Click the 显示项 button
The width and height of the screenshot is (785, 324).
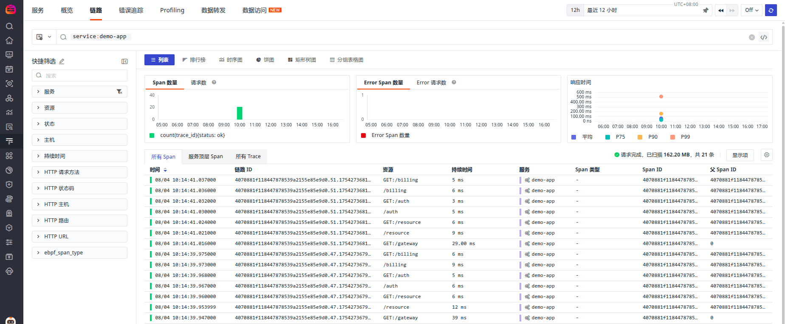point(740,155)
